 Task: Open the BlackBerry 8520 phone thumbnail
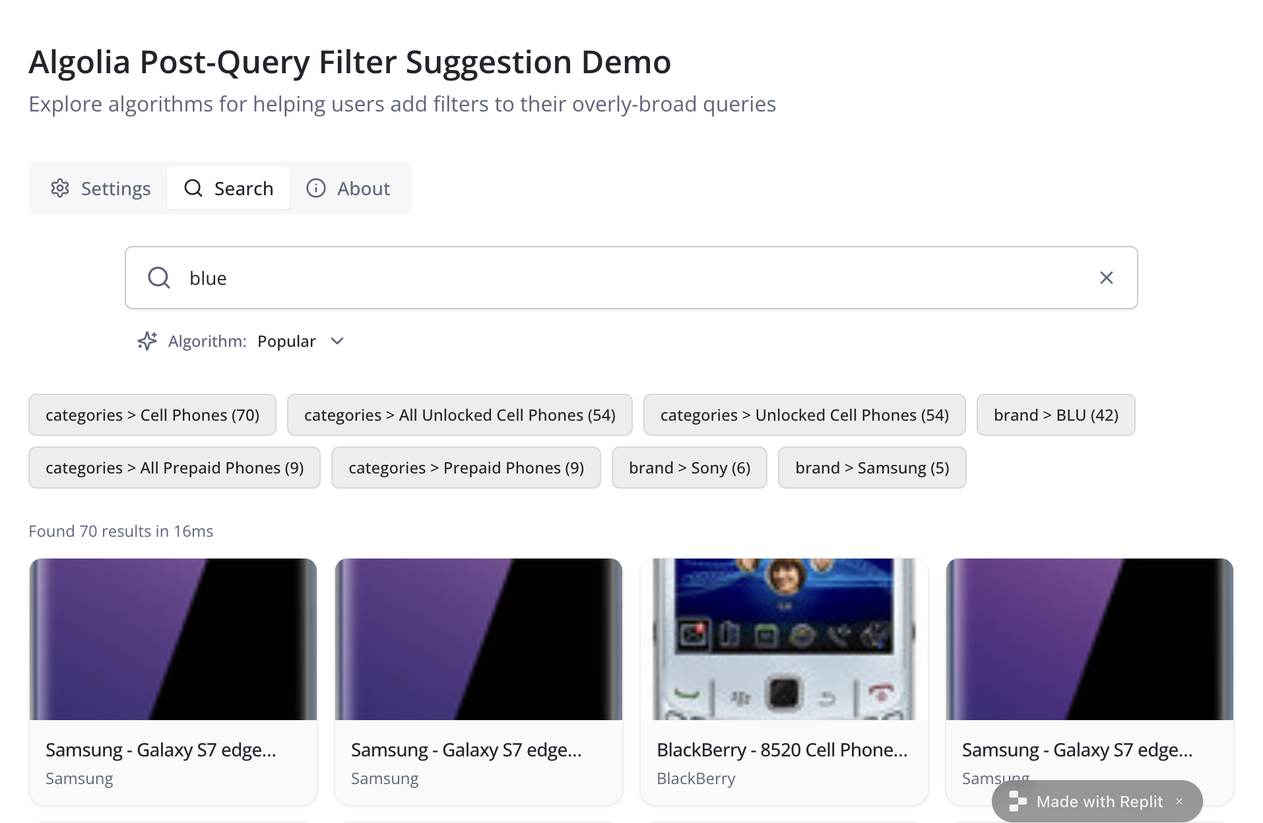[x=784, y=639]
